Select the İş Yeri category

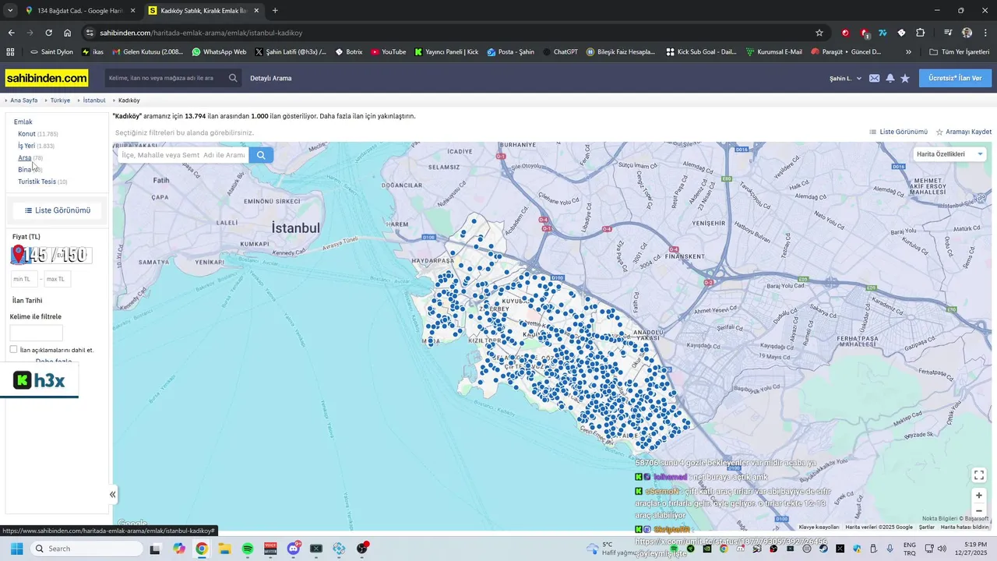pos(26,146)
